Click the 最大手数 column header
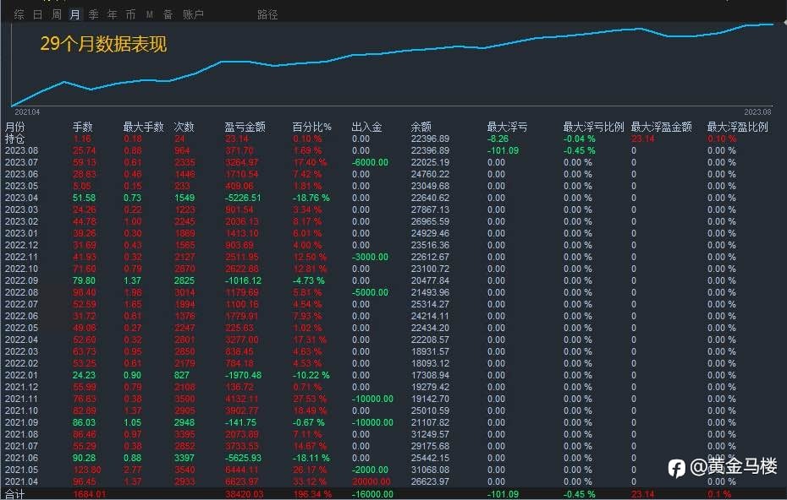Image resolution: width=787 pixels, height=500 pixels. tap(144, 127)
